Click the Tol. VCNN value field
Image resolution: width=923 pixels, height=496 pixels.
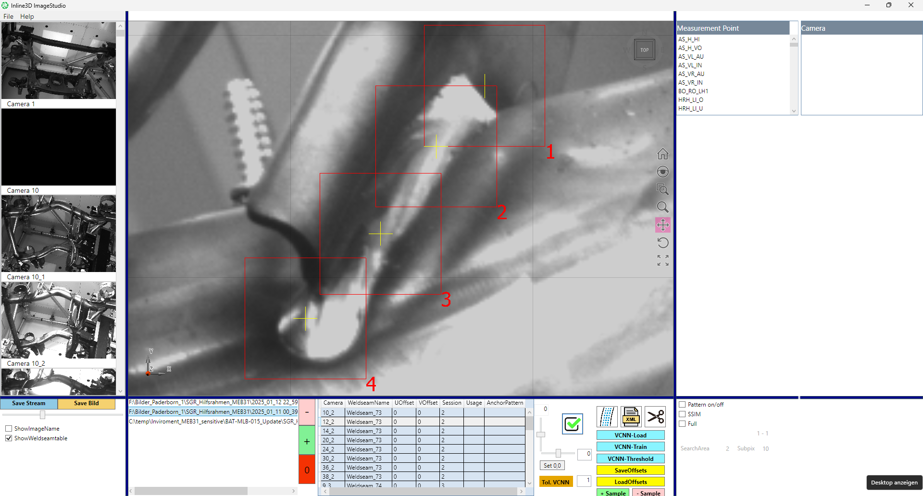(x=584, y=481)
